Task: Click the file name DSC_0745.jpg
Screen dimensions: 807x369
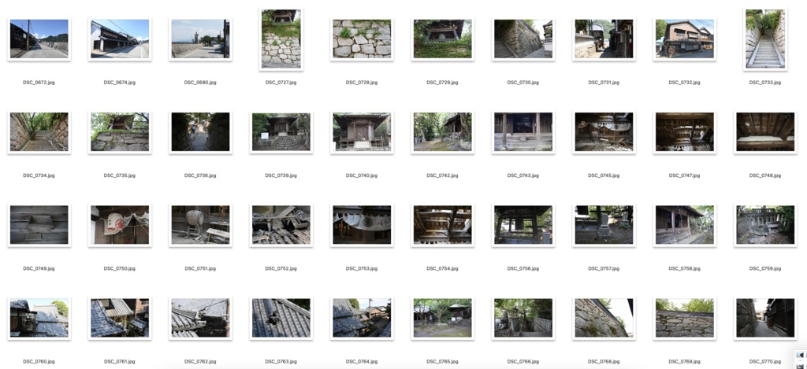Action: pyautogui.click(x=604, y=175)
